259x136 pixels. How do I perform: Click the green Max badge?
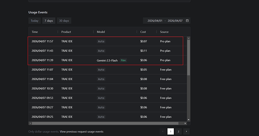(123, 60)
